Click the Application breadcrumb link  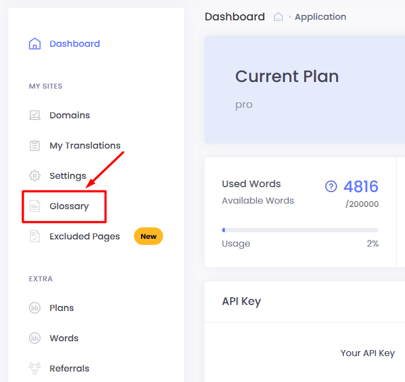[320, 17]
